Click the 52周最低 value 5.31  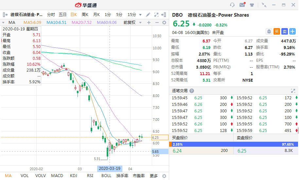(x=206, y=80)
